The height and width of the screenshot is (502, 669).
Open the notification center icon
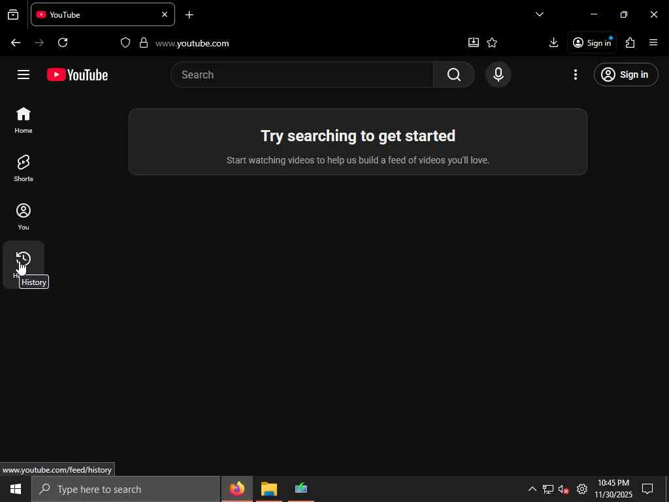[x=647, y=489]
